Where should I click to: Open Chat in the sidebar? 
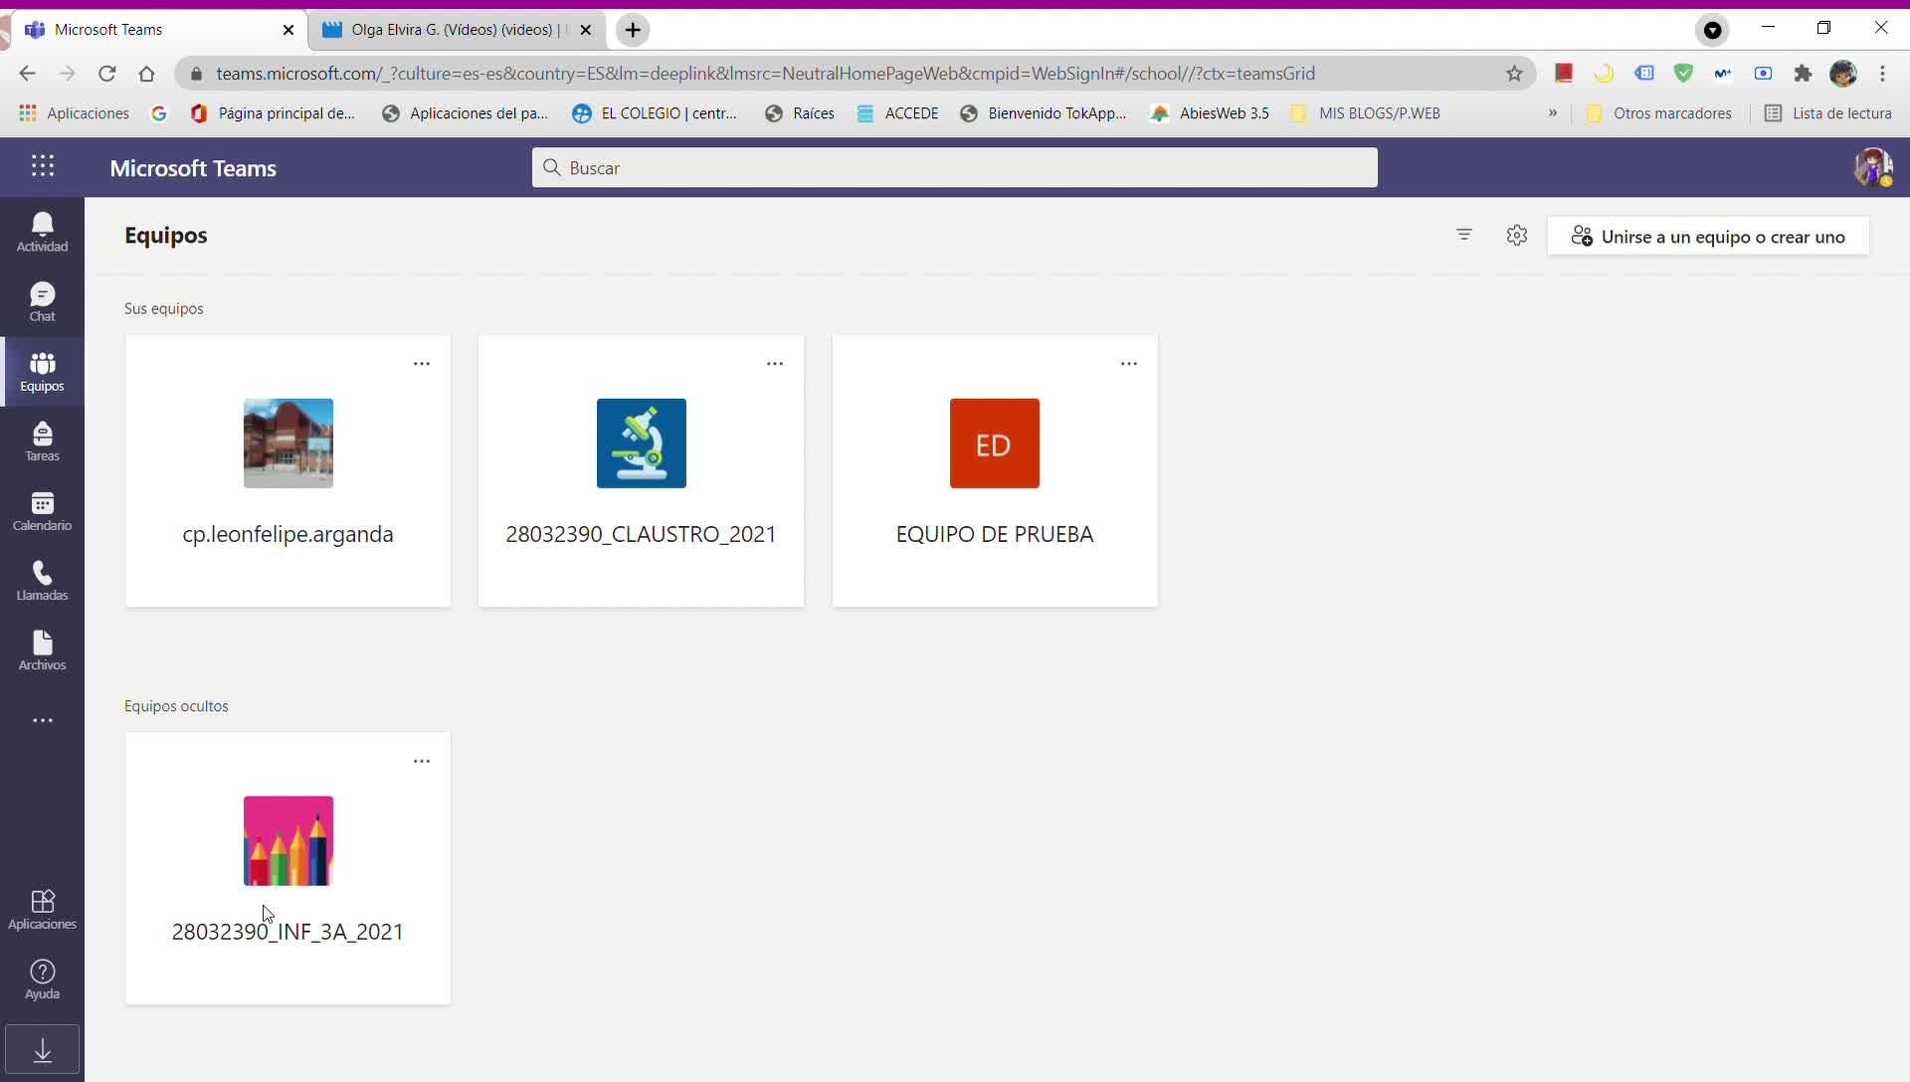click(42, 301)
